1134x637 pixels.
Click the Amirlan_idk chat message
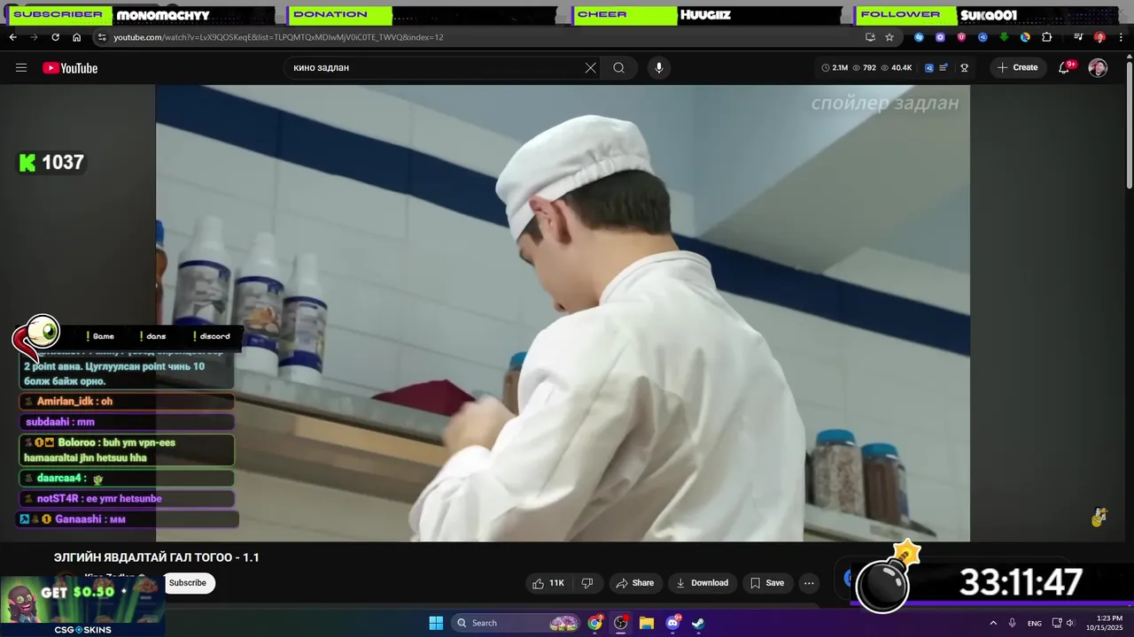pos(127,402)
